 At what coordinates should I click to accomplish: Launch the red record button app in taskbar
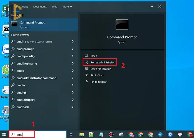111,134
